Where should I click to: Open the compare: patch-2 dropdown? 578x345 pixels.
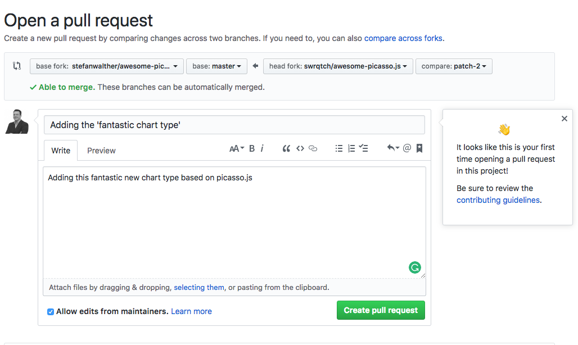[x=454, y=66]
